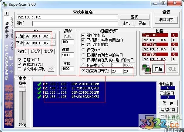The height and width of the screenshot is (132, 184).
Task: Select 扫描所有在列表中选择的端口 radio option
Action: pyautogui.click(x=83, y=60)
